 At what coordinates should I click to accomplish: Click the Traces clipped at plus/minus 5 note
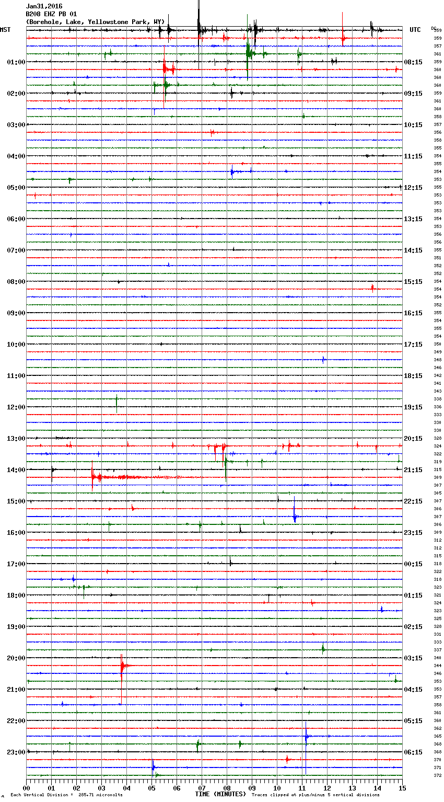pyautogui.click(x=316, y=795)
